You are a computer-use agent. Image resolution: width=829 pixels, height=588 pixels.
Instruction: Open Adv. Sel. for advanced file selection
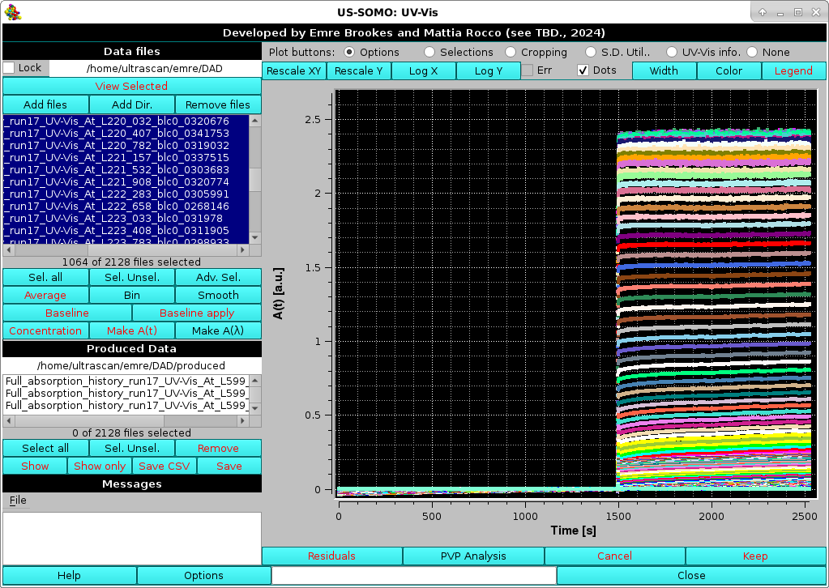pos(218,277)
